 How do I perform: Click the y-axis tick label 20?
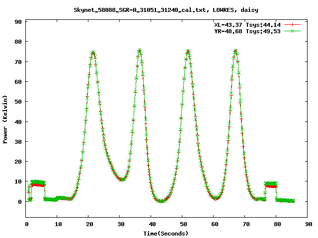pos(18,162)
